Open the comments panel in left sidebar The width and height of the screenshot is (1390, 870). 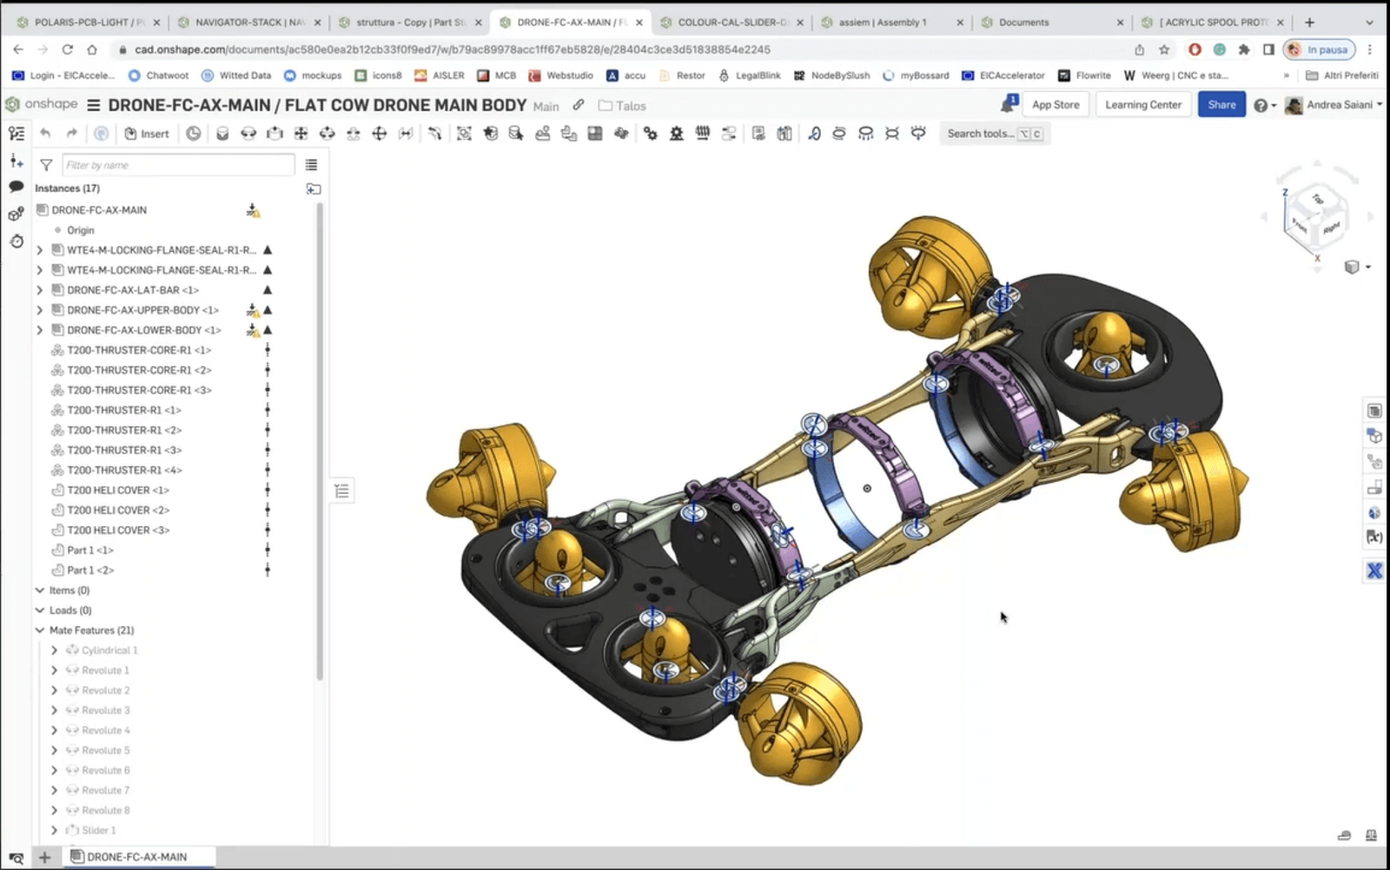tap(16, 187)
